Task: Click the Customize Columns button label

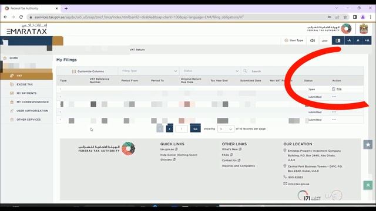Action: [x=90, y=72]
